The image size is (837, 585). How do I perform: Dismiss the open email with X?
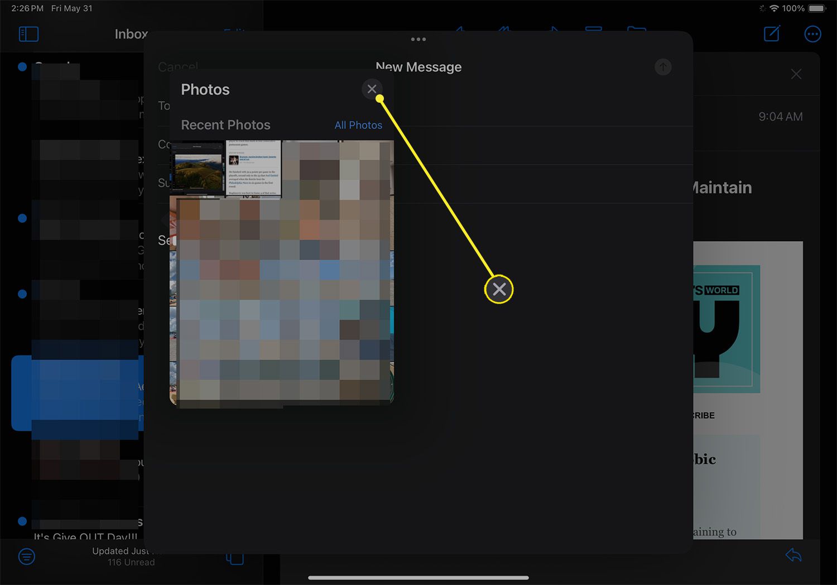pyautogui.click(x=796, y=74)
